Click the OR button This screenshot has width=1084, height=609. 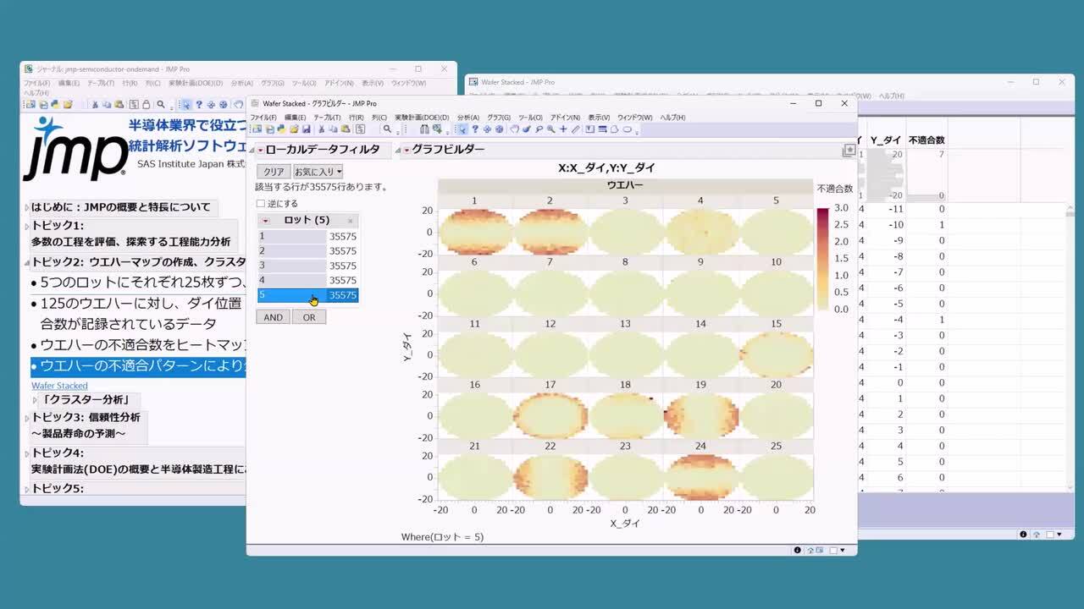(x=309, y=317)
